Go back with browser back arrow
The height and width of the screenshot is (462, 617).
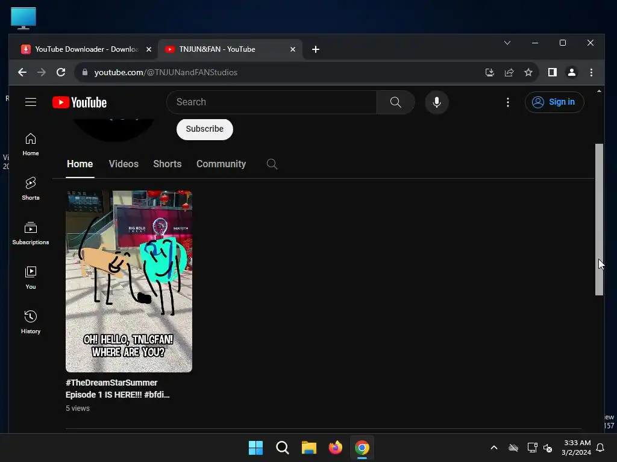click(x=22, y=72)
